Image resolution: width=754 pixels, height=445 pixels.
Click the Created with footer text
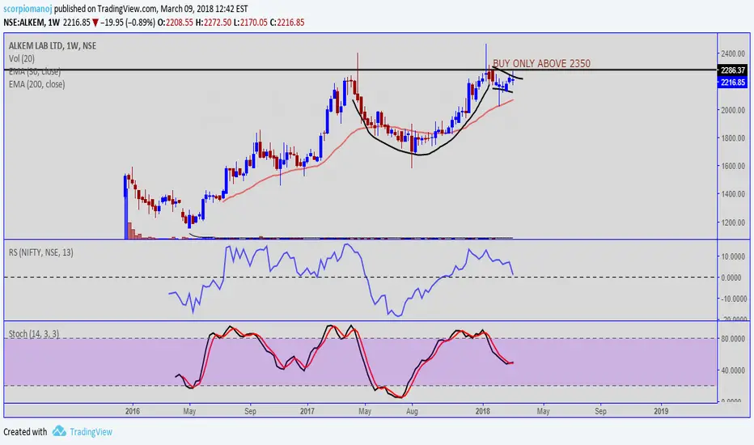[x=26, y=432]
